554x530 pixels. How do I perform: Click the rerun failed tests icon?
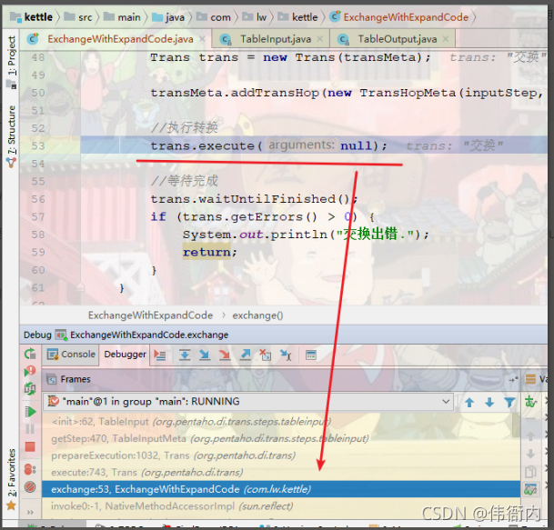click(x=30, y=371)
